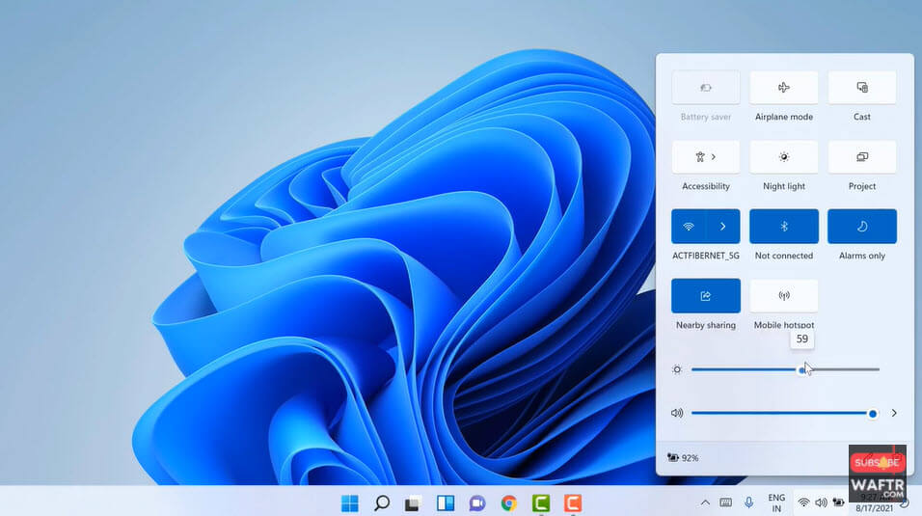922x516 pixels.
Task: Open the 8/17/2021 clock and calendar
Action: (x=875, y=503)
